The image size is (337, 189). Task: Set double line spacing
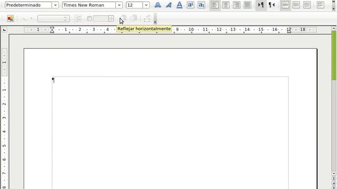(307, 5)
